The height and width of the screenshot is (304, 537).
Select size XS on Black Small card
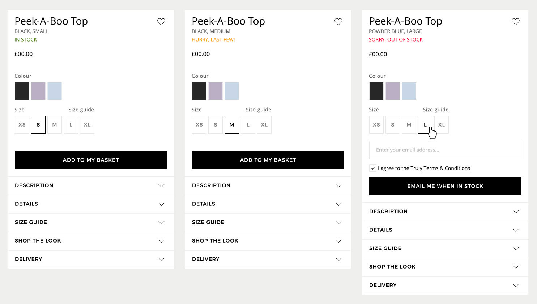pyautogui.click(x=22, y=125)
